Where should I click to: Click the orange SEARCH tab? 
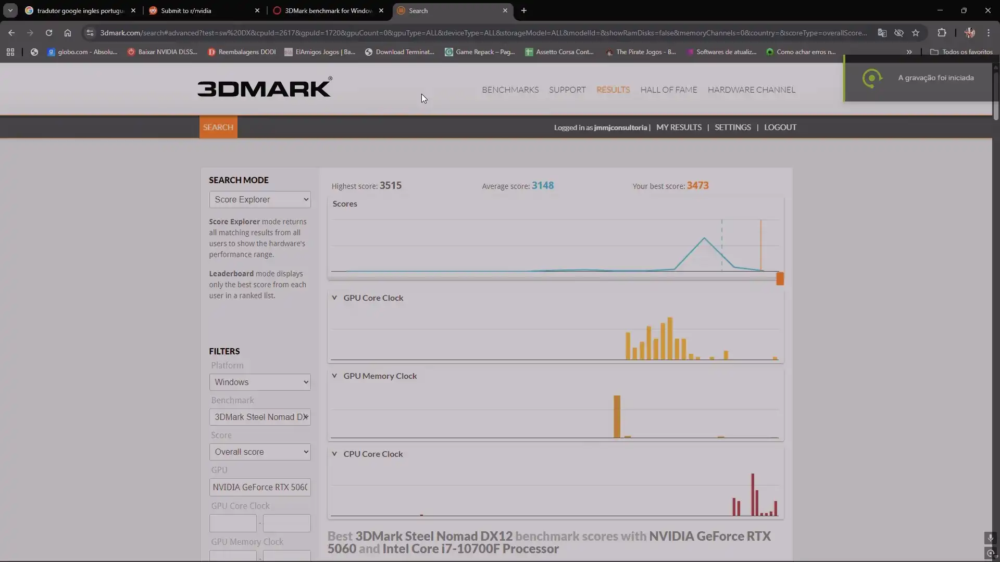(218, 127)
